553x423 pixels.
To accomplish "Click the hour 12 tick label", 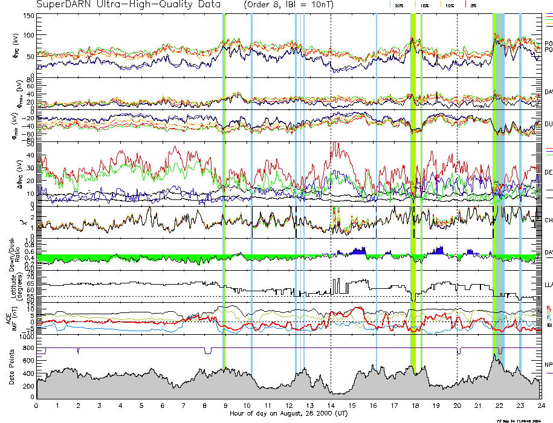I will [289, 405].
